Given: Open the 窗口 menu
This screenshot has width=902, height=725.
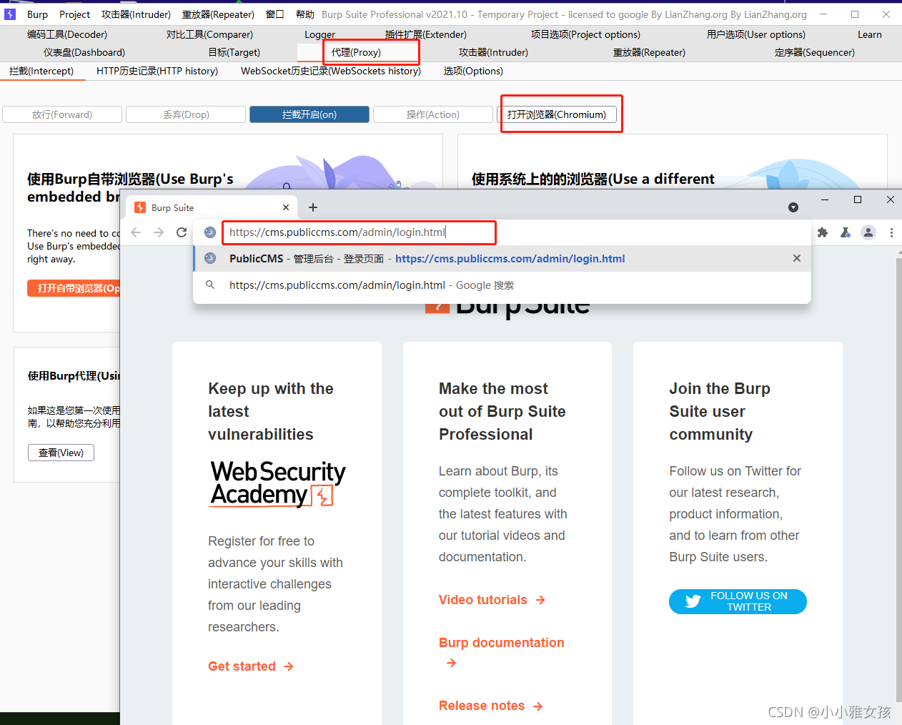Looking at the screenshot, I should 275,14.
